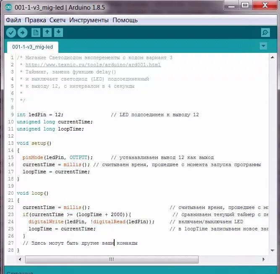280x274 pixels.
Task: Close the Arduino window
Action: coord(265,5)
